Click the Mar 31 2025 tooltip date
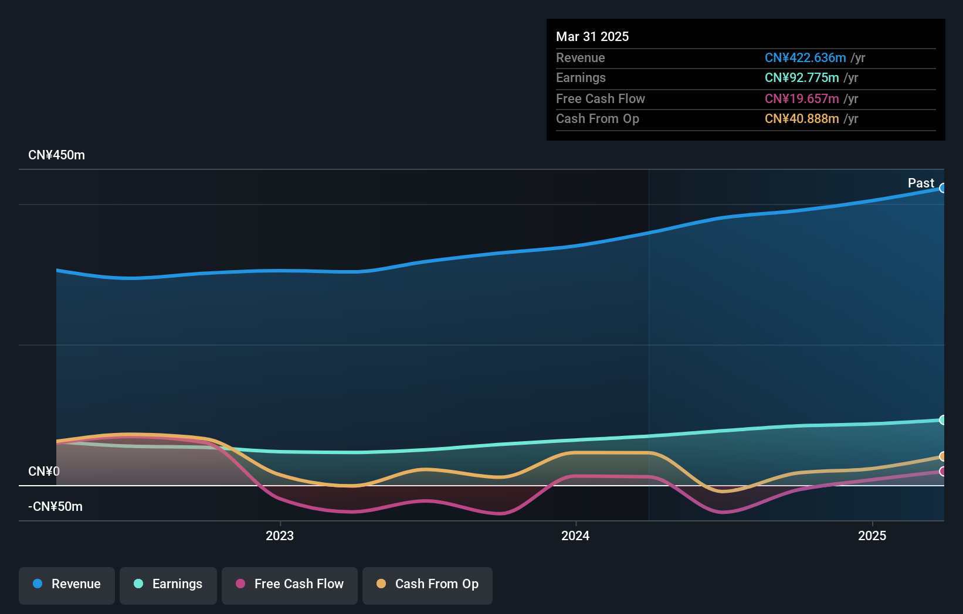This screenshot has width=963, height=614. 592,36
